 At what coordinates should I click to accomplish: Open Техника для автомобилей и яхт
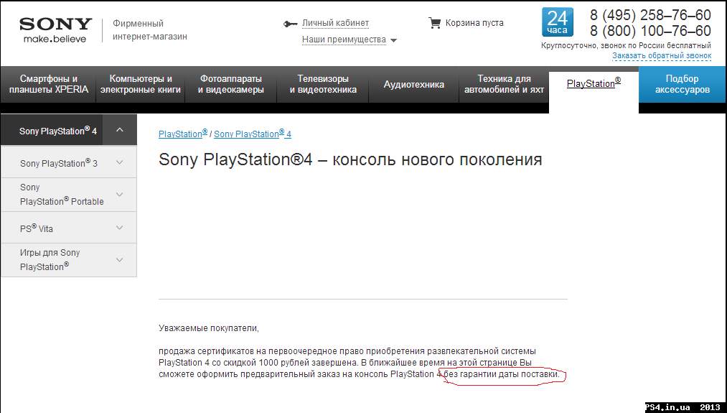point(504,85)
